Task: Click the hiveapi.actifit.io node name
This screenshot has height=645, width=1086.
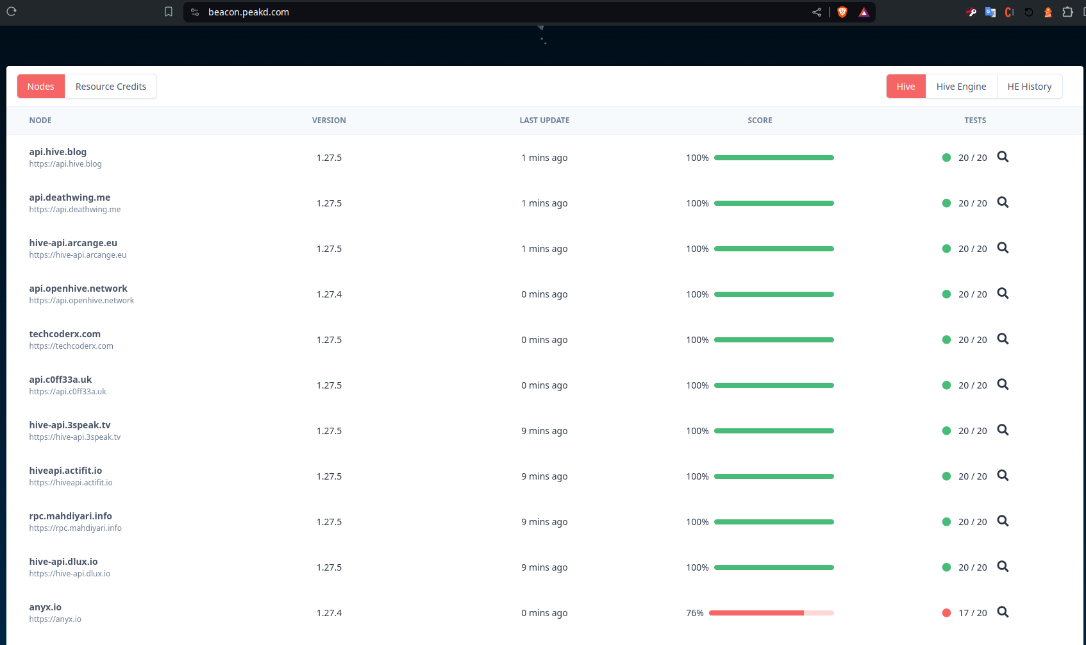Action: point(65,471)
